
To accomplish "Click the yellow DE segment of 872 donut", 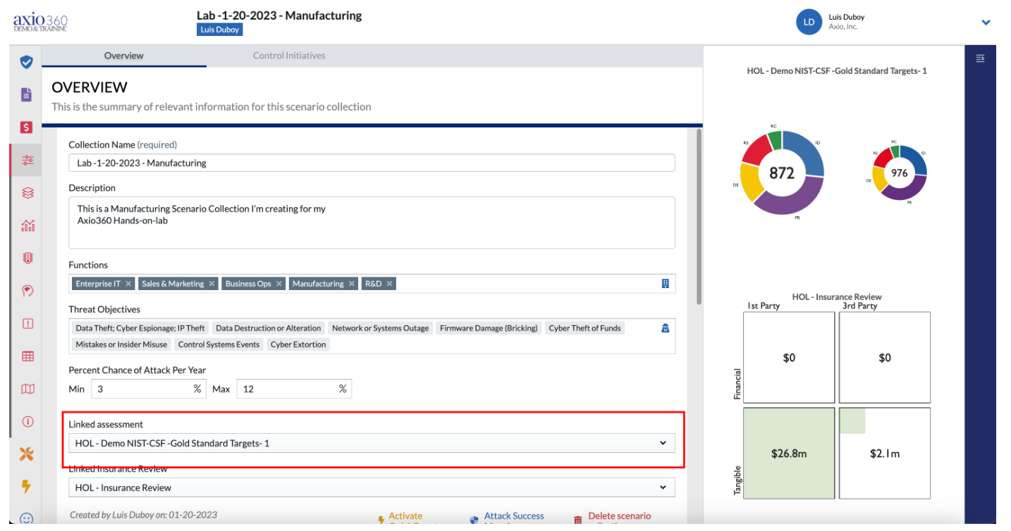I will click(x=749, y=181).
